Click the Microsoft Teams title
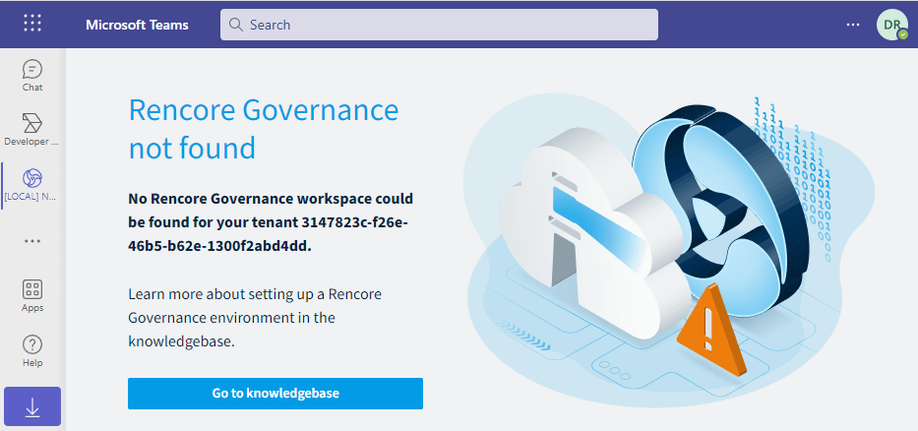 pos(137,25)
